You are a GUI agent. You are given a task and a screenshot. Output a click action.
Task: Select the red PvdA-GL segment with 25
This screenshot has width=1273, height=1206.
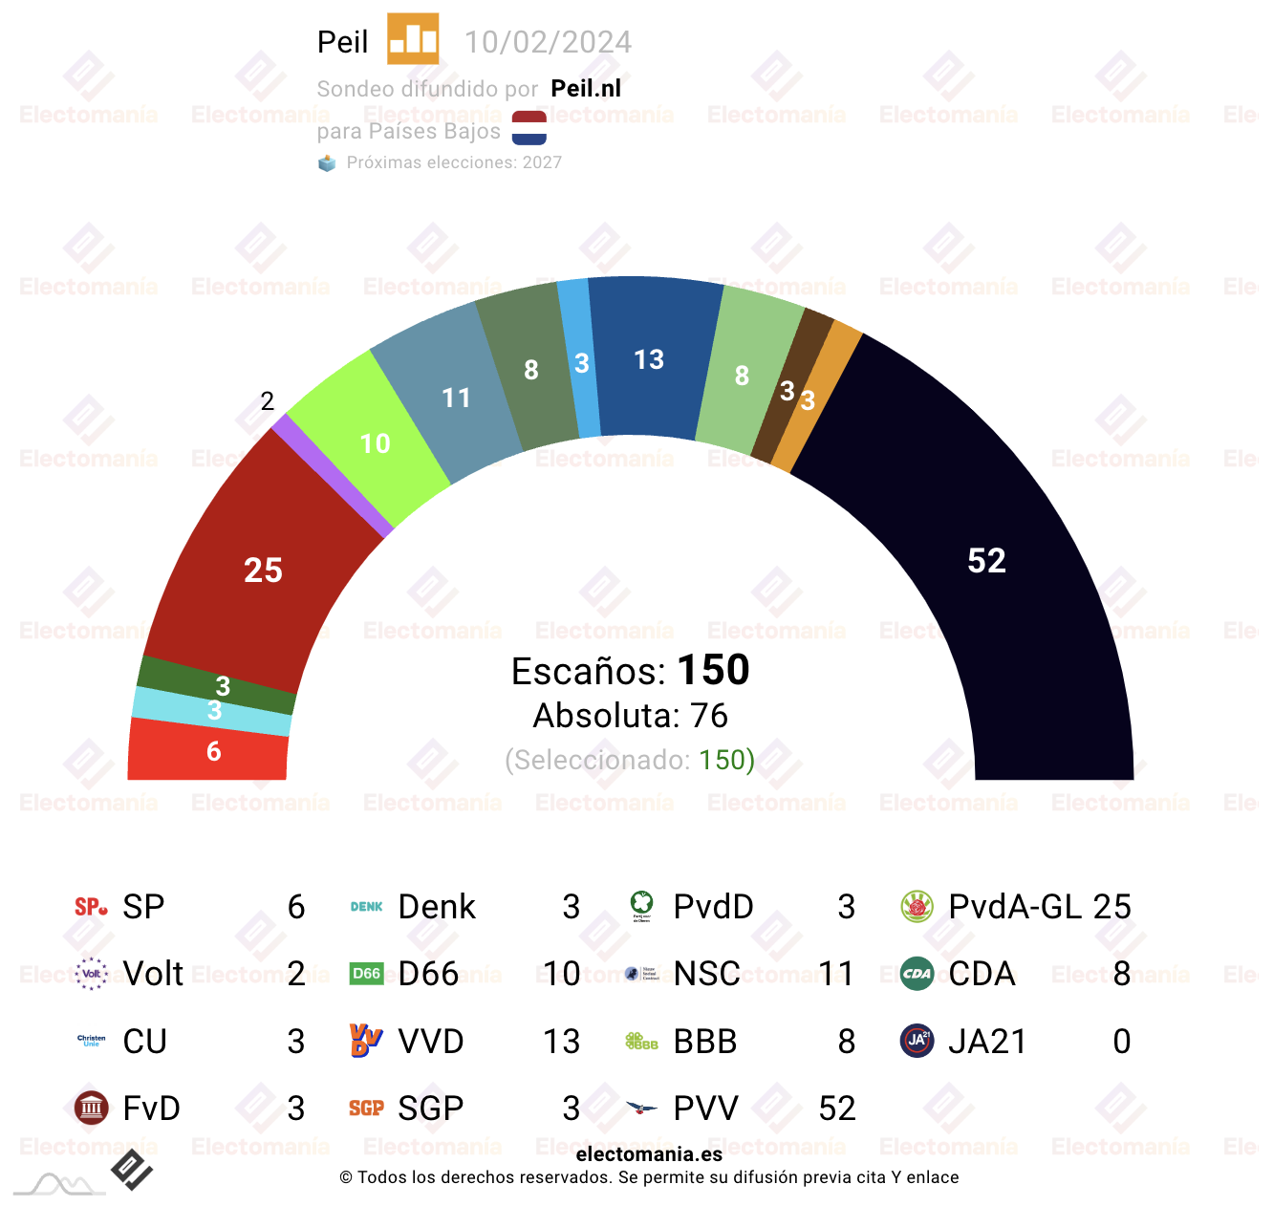pos(263,570)
